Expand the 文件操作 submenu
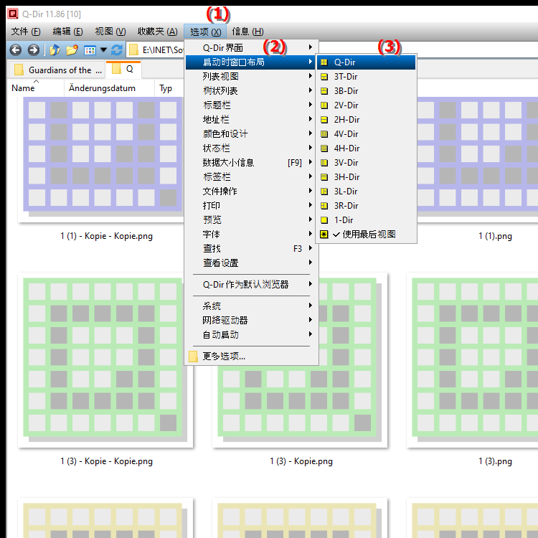 (252, 191)
